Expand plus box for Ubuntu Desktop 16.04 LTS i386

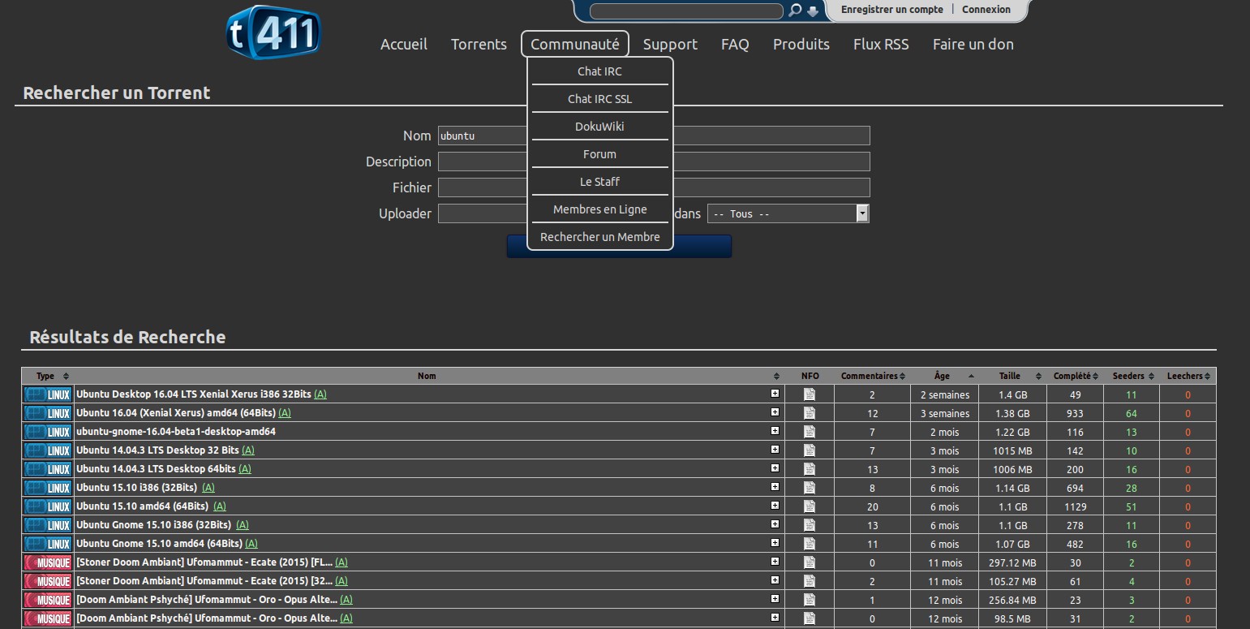775,394
